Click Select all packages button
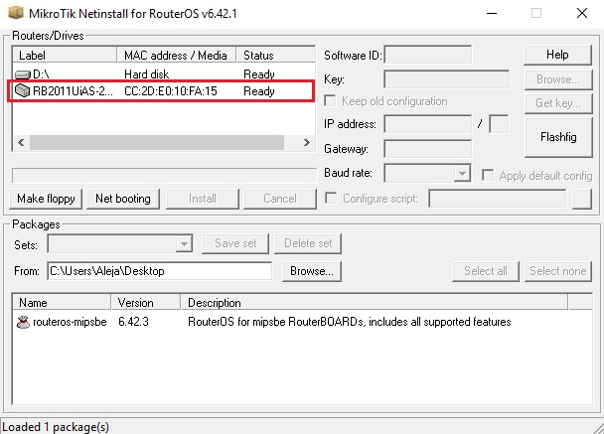 [486, 271]
